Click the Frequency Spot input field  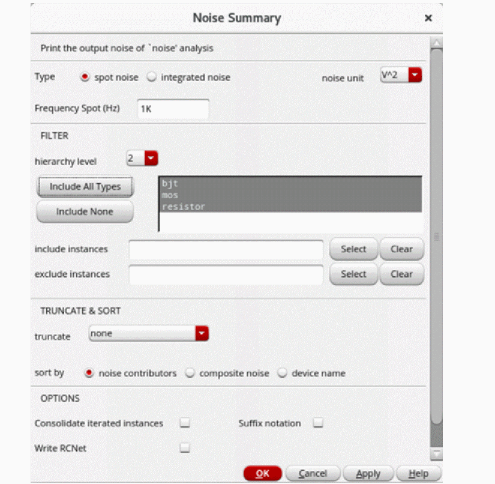[x=173, y=109]
